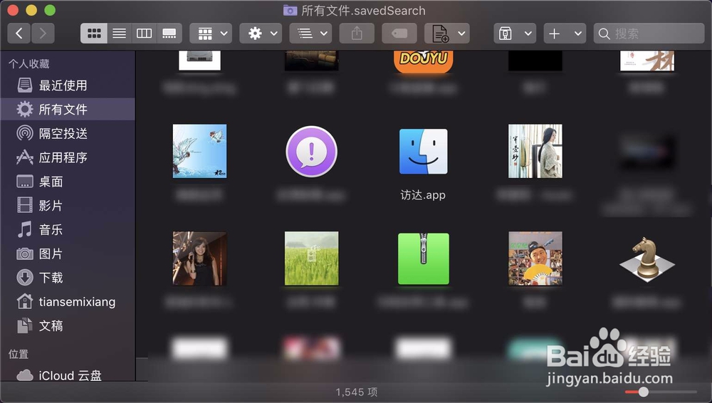Select the Finder 访达.app icon
Viewport: 712px width, 403px height.
[x=423, y=151]
